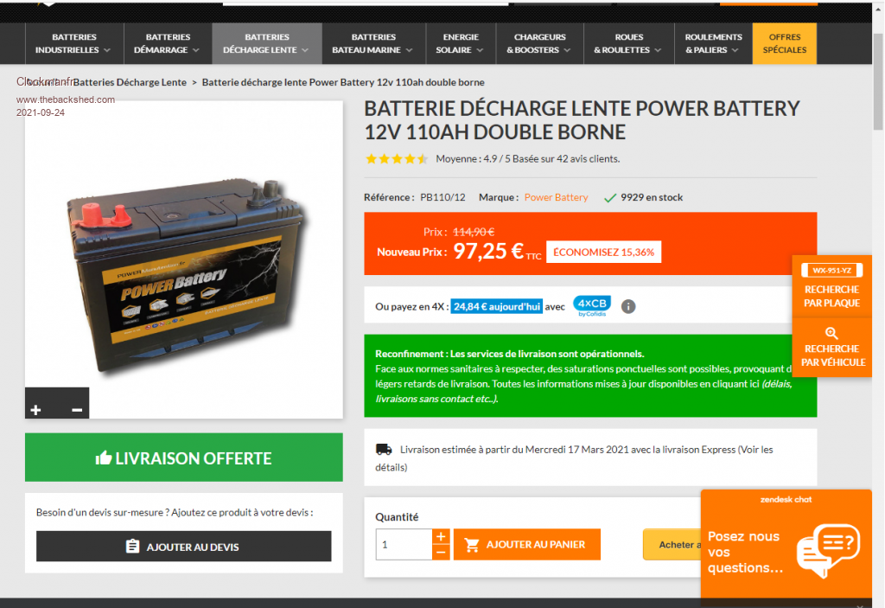Open Batteries Bateau Marine menu
885x608 pixels.
coord(373,43)
